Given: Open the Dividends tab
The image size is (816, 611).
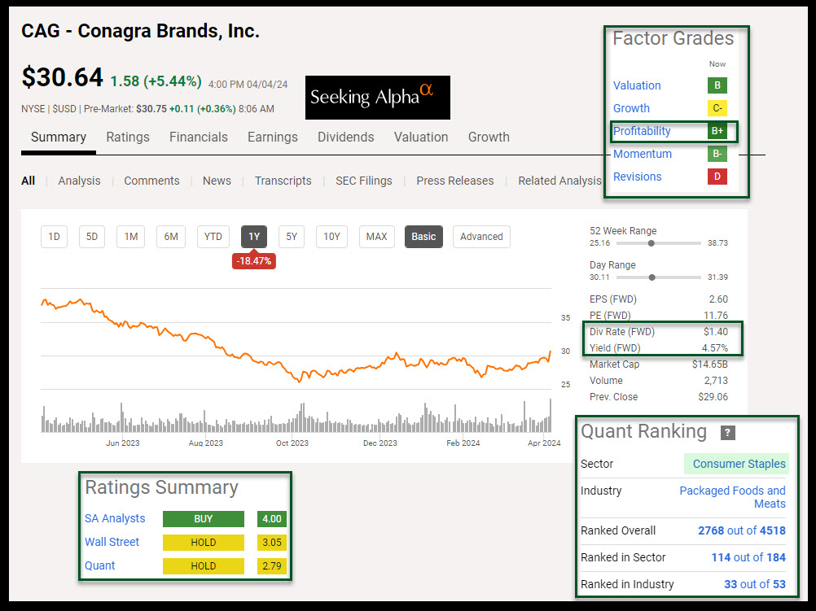Looking at the screenshot, I should coord(345,137).
